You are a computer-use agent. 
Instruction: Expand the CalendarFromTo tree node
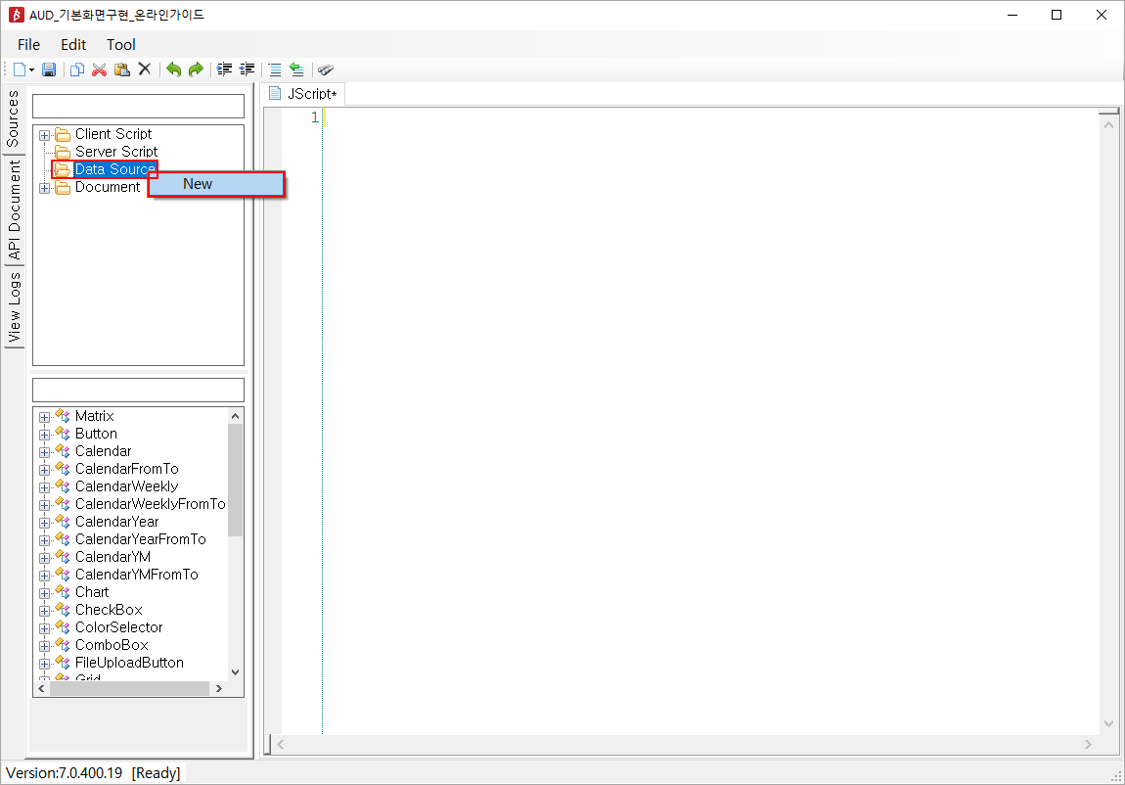click(x=44, y=470)
